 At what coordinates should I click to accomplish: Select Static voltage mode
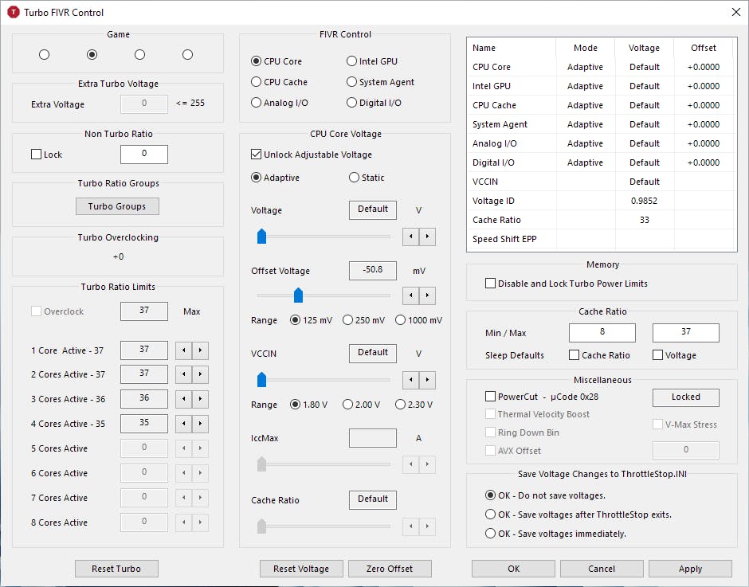354,178
